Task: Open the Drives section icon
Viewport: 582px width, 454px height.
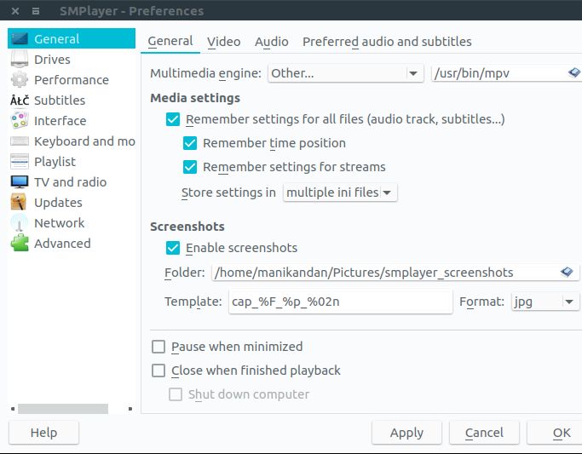Action: pyautogui.click(x=20, y=59)
